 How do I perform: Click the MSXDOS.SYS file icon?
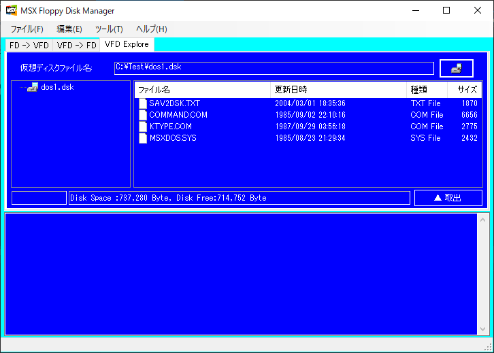coord(143,138)
